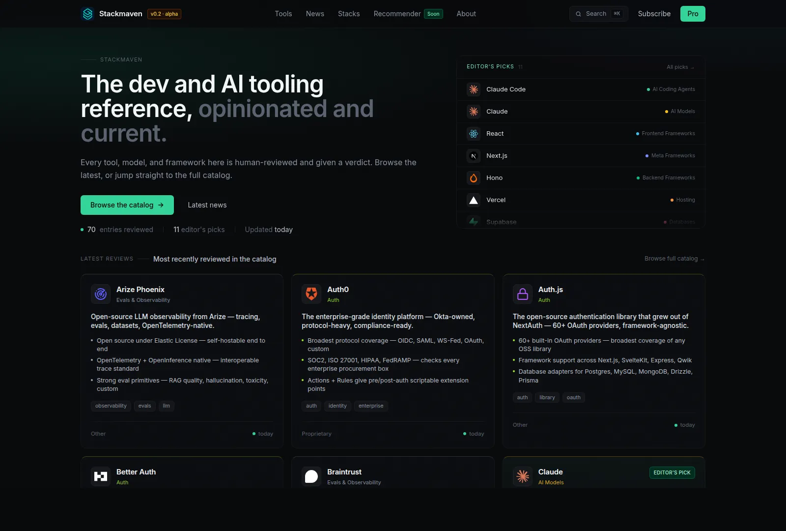Click the v0.2 alpha version badge
The image size is (786, 531).
click(x=164, y=14)
